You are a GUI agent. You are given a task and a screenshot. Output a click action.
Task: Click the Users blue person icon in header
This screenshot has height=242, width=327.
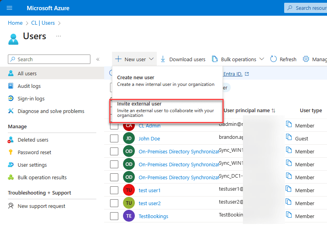click(x=13, y=39)
